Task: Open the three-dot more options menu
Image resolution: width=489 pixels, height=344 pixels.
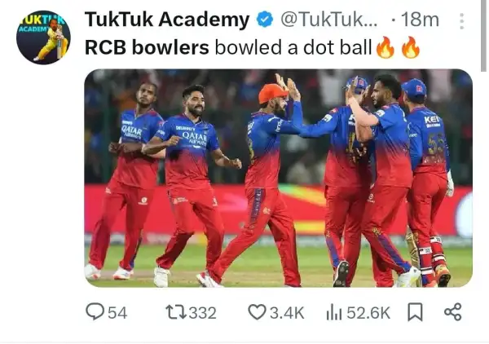Action: 462,21
